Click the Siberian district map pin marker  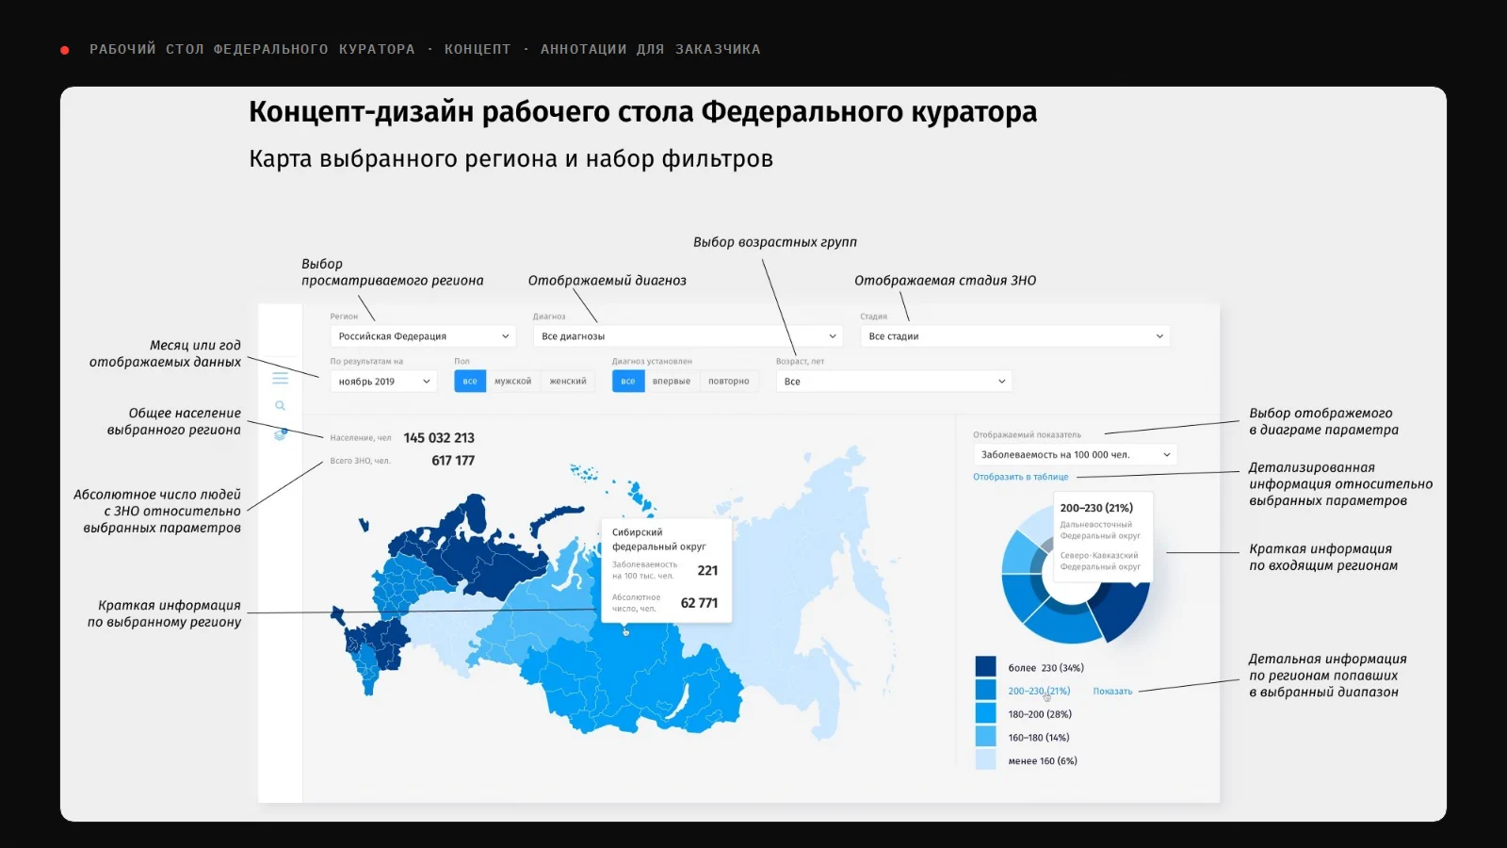(625, 631)
